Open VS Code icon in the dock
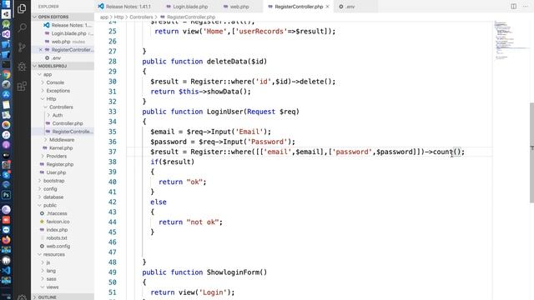Image resolution: width=534 pixels, height=300 pixels. pyautogui.click(x=6, y=270)
